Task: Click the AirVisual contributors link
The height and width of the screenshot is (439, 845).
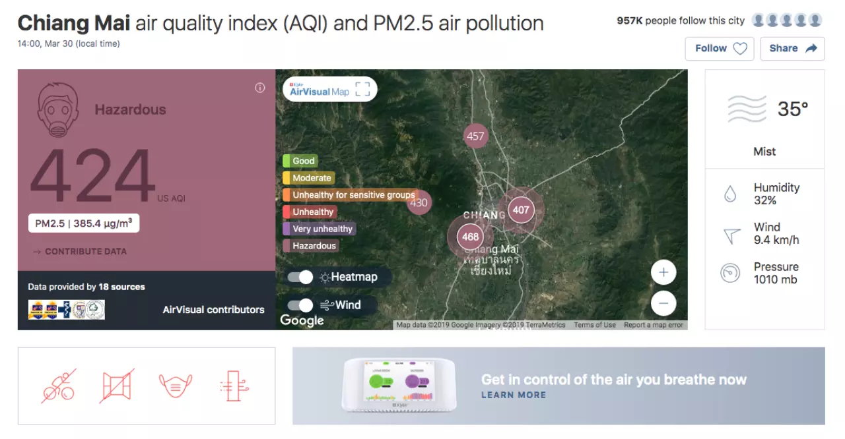Action: click(213, 310)
